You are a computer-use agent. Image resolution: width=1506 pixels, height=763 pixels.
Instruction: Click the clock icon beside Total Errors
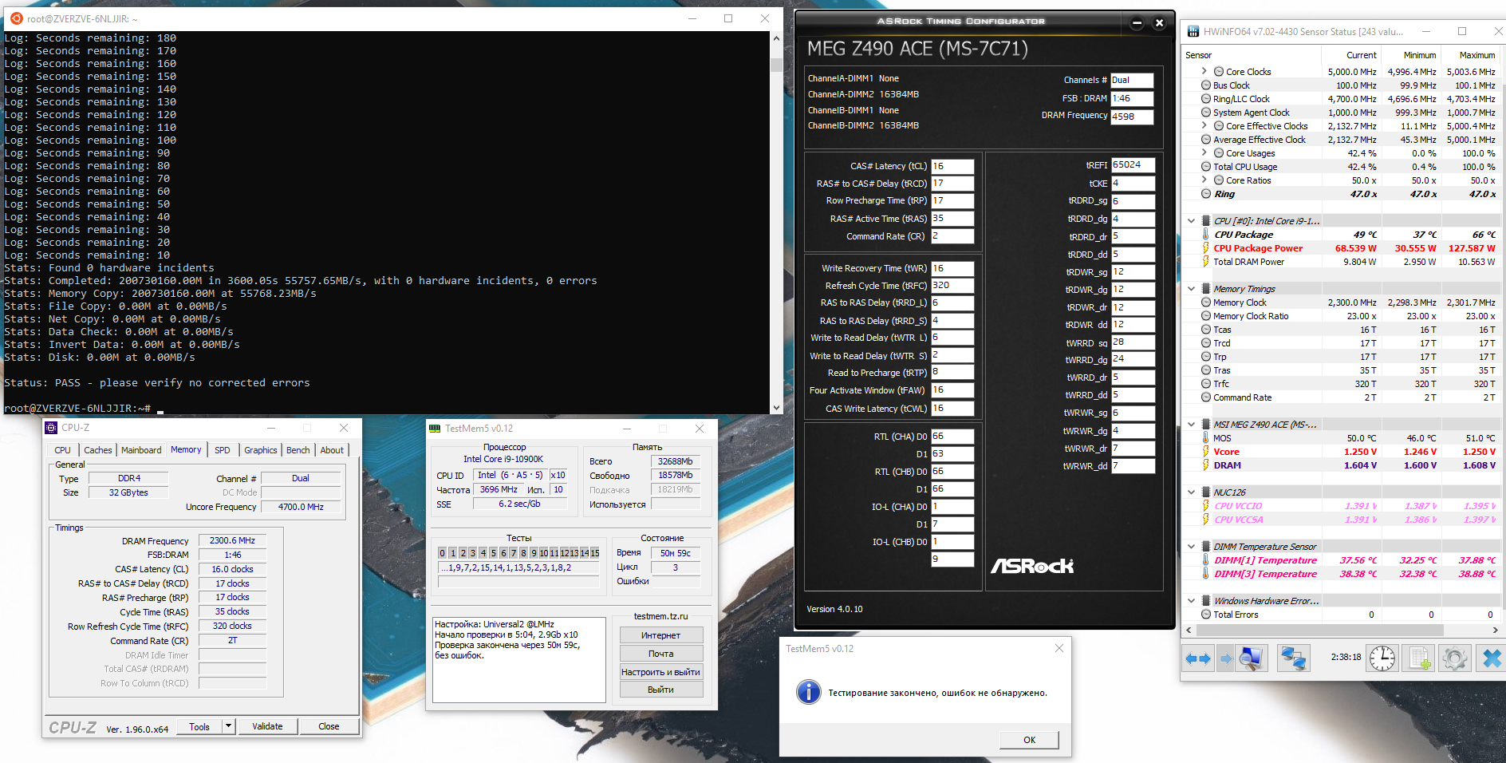tap(1206, 615)
